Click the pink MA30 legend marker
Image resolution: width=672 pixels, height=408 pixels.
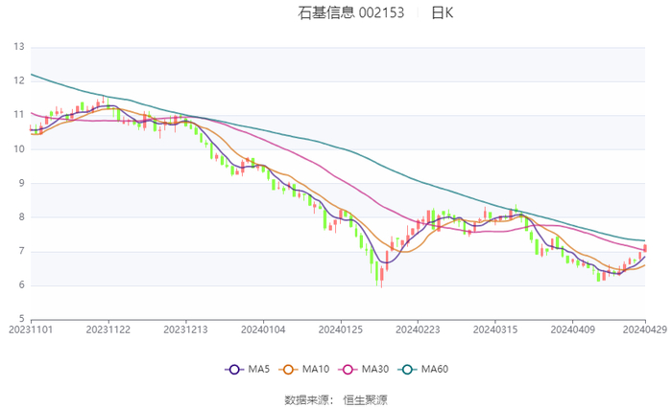click(343, 369)
